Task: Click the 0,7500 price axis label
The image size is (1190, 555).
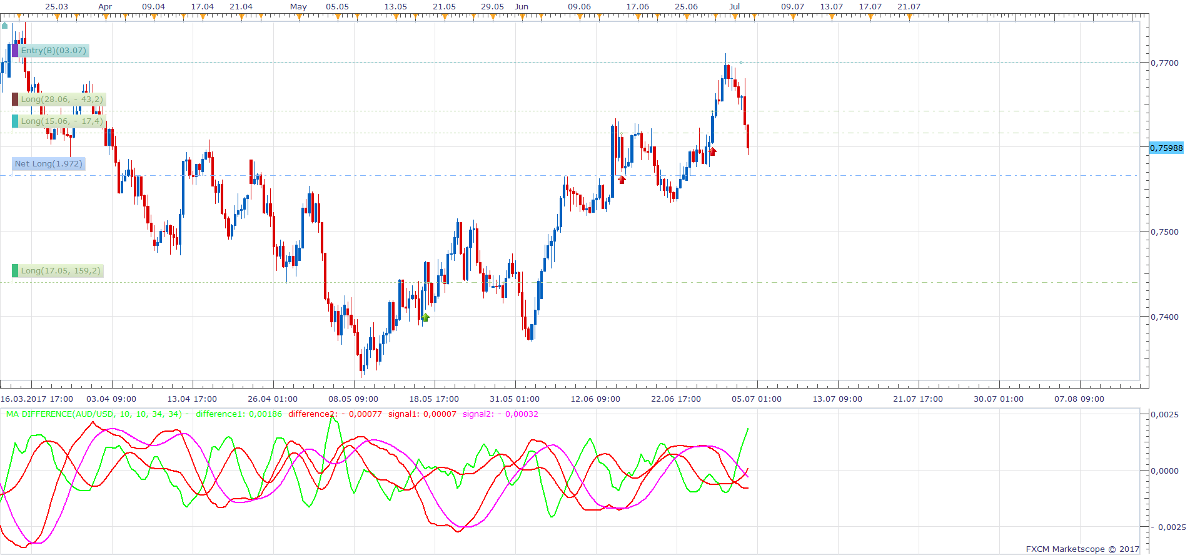Action: pyautogui.click(x=1164, y=232)
